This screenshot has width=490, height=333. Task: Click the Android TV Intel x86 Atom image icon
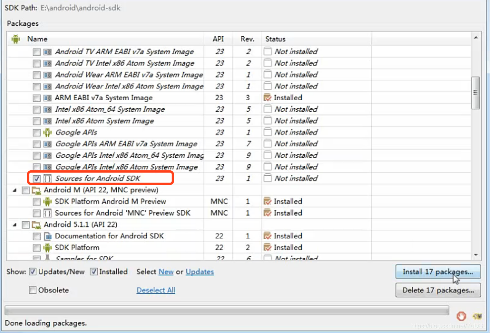click(x=47, y=63)
